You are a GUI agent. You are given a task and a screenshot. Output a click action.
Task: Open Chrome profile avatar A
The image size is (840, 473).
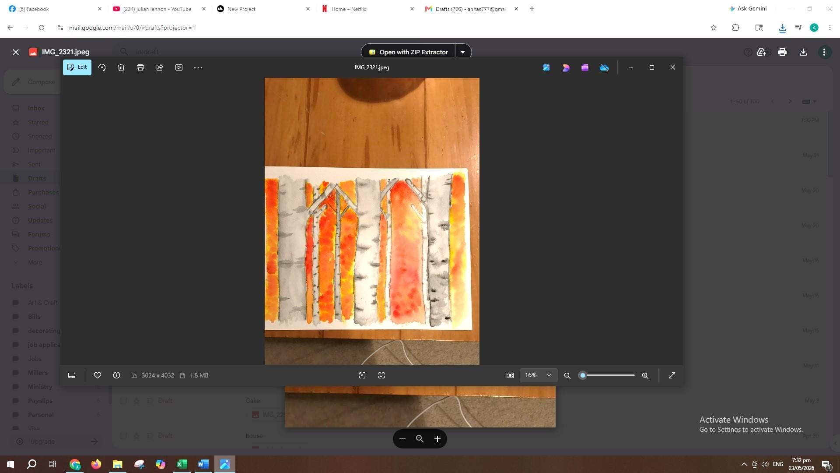click(x=814, y=28)
